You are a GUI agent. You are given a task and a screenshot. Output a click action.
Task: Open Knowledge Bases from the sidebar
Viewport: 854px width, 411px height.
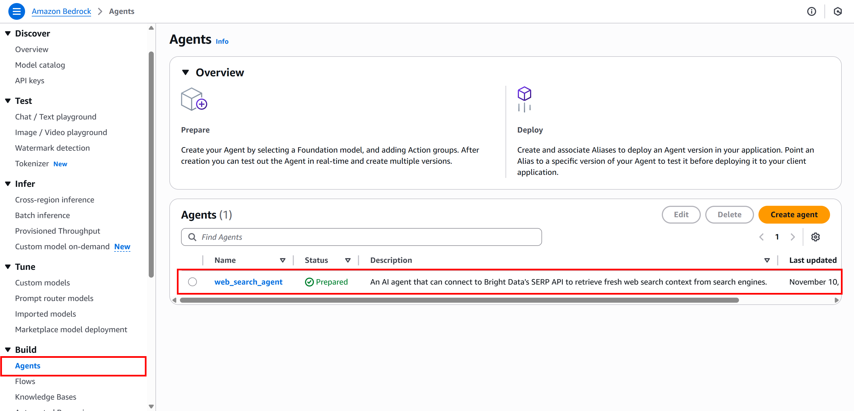pyautogui.click(x=45, y=397)
